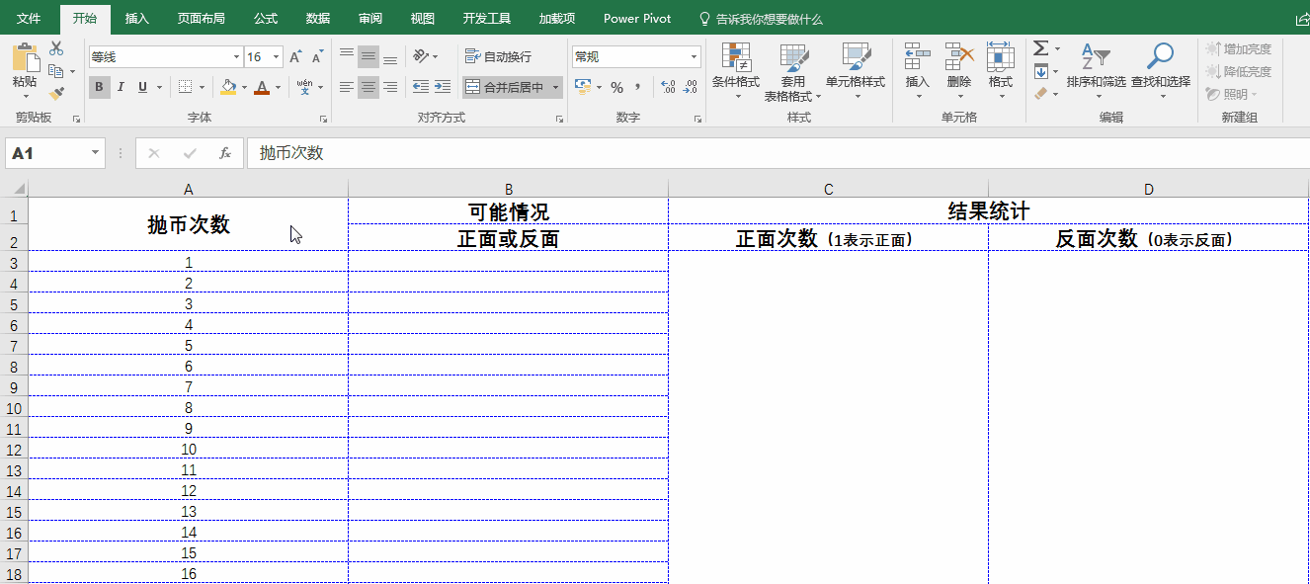Open number format 常规 dropdown

695,57
